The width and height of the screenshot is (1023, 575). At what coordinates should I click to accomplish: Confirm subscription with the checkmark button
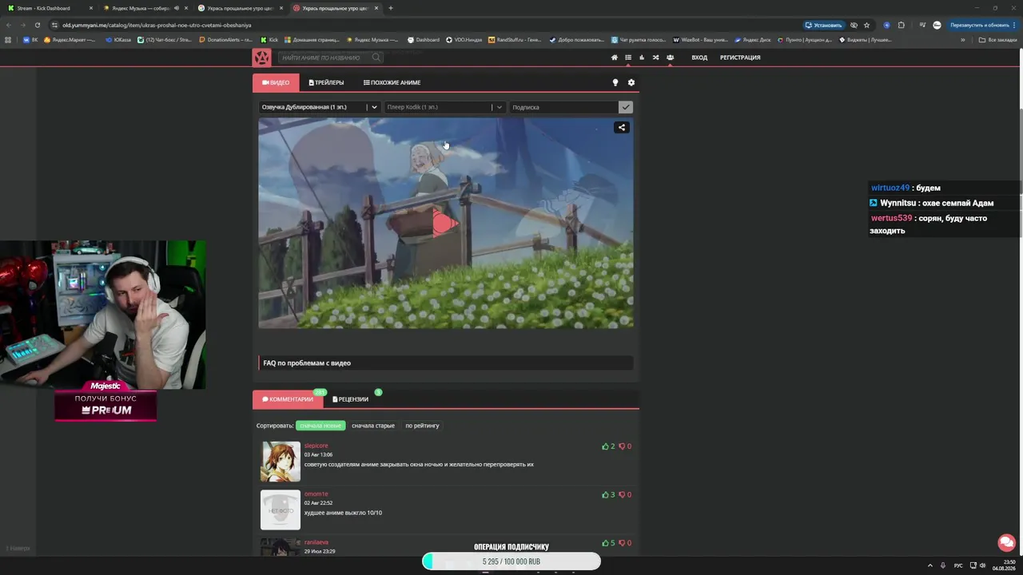coord(626,107)
